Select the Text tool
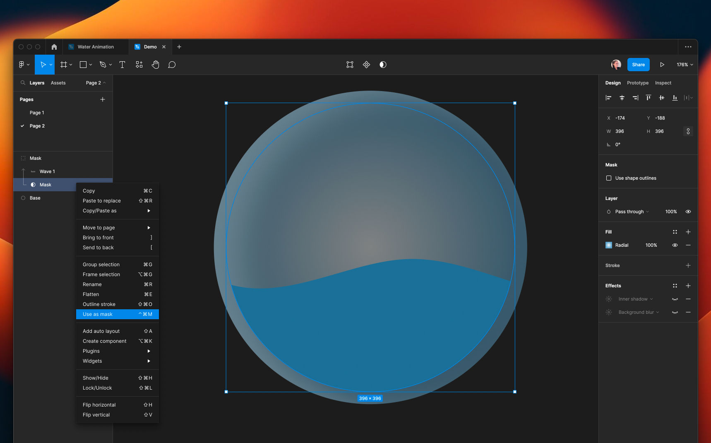 pyautogui.click(x=123, y=65)
